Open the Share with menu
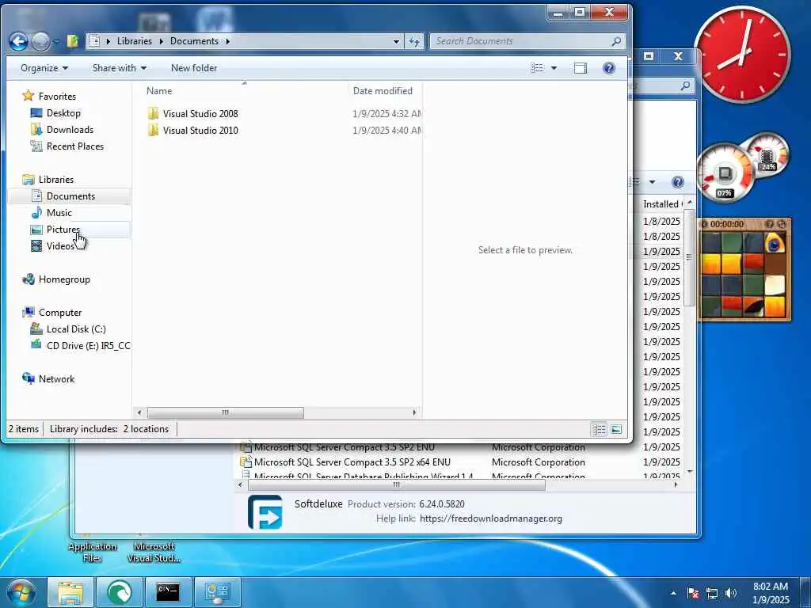This screenshot has width=811, height=608. tap(120, 68)
